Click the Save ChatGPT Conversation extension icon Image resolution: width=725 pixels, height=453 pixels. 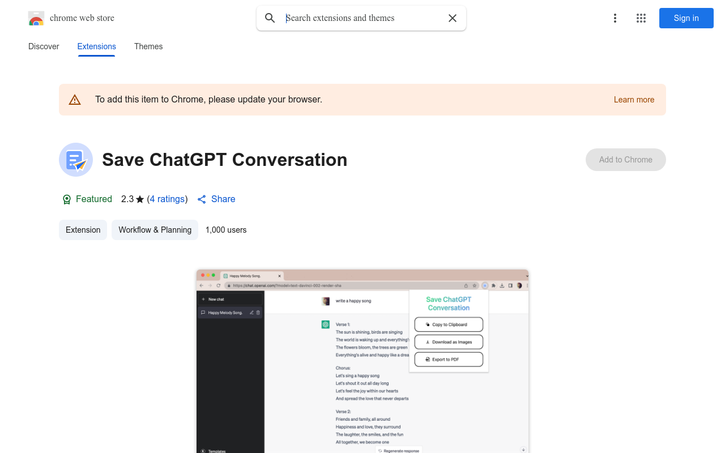(x=76, y=160)
